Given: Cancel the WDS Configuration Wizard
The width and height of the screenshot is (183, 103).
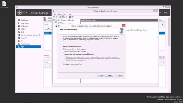Looking at the screenshot, I should pos(120,76).
